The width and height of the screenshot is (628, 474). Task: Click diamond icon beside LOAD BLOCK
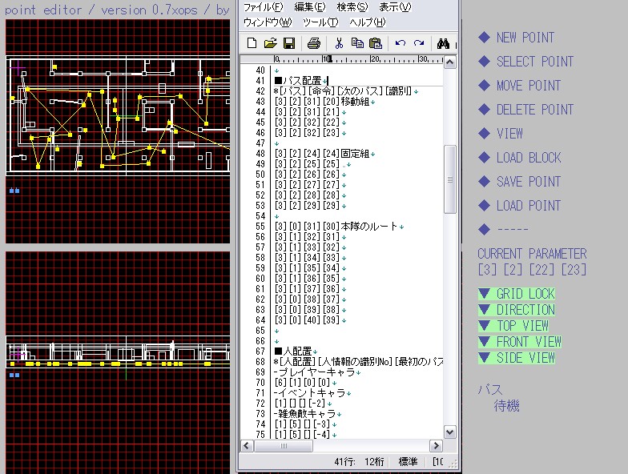click(484, 157)
